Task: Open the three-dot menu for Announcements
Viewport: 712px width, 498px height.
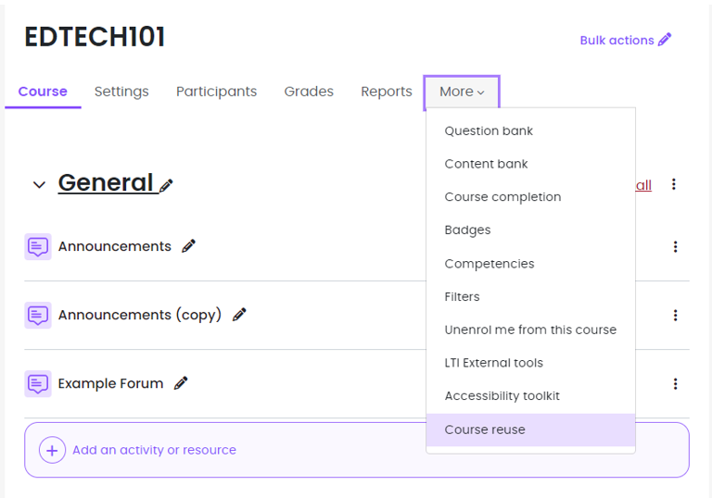Action: (675, 246)
